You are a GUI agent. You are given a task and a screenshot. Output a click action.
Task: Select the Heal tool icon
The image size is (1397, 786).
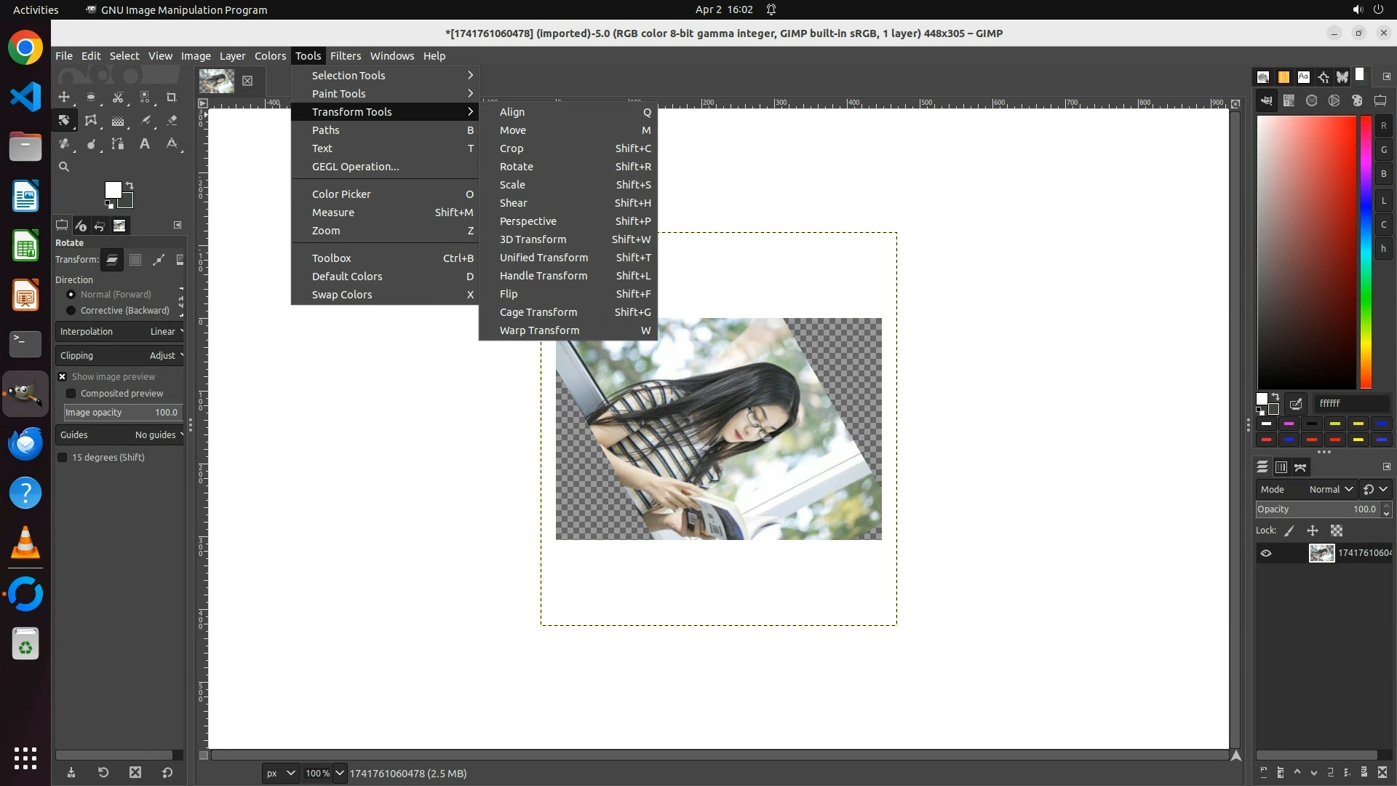(x=64, y=143)
